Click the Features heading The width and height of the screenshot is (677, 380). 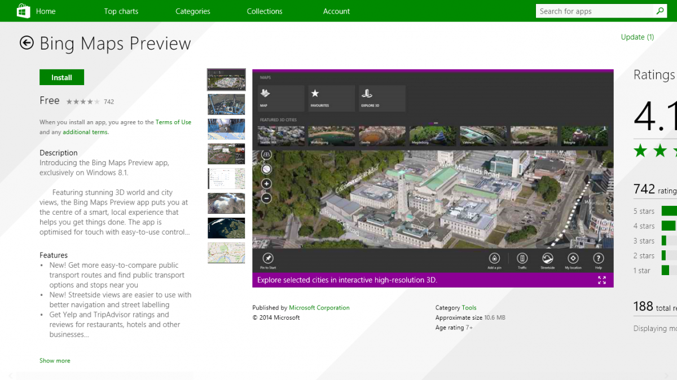point(54,255)
